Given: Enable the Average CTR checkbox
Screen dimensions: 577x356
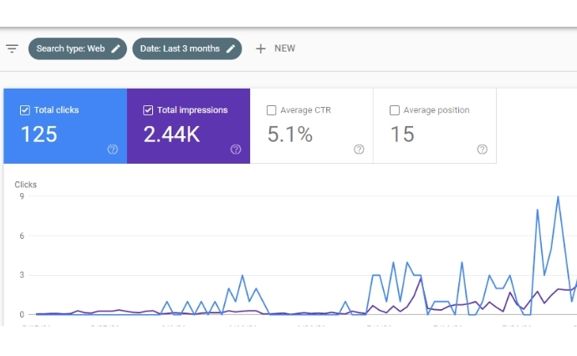Looking at the screenshot, I should pyautogui.click(x=271, y=110).
